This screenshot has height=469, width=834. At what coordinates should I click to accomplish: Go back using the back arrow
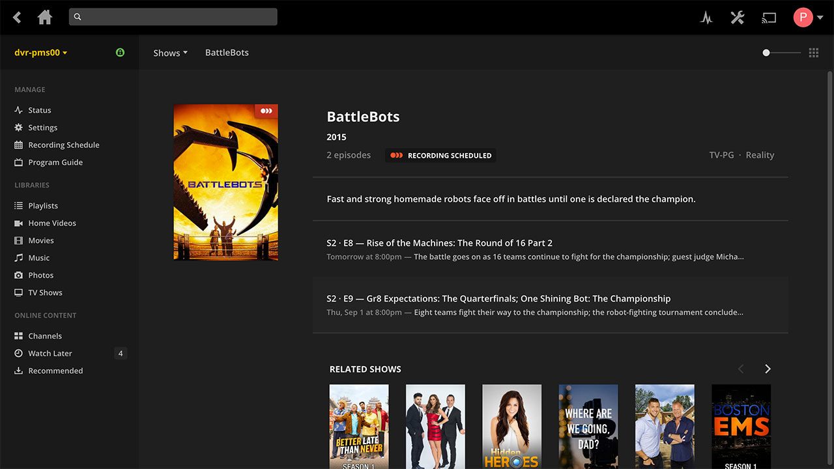pyautogui.click(x=18, y=18)
